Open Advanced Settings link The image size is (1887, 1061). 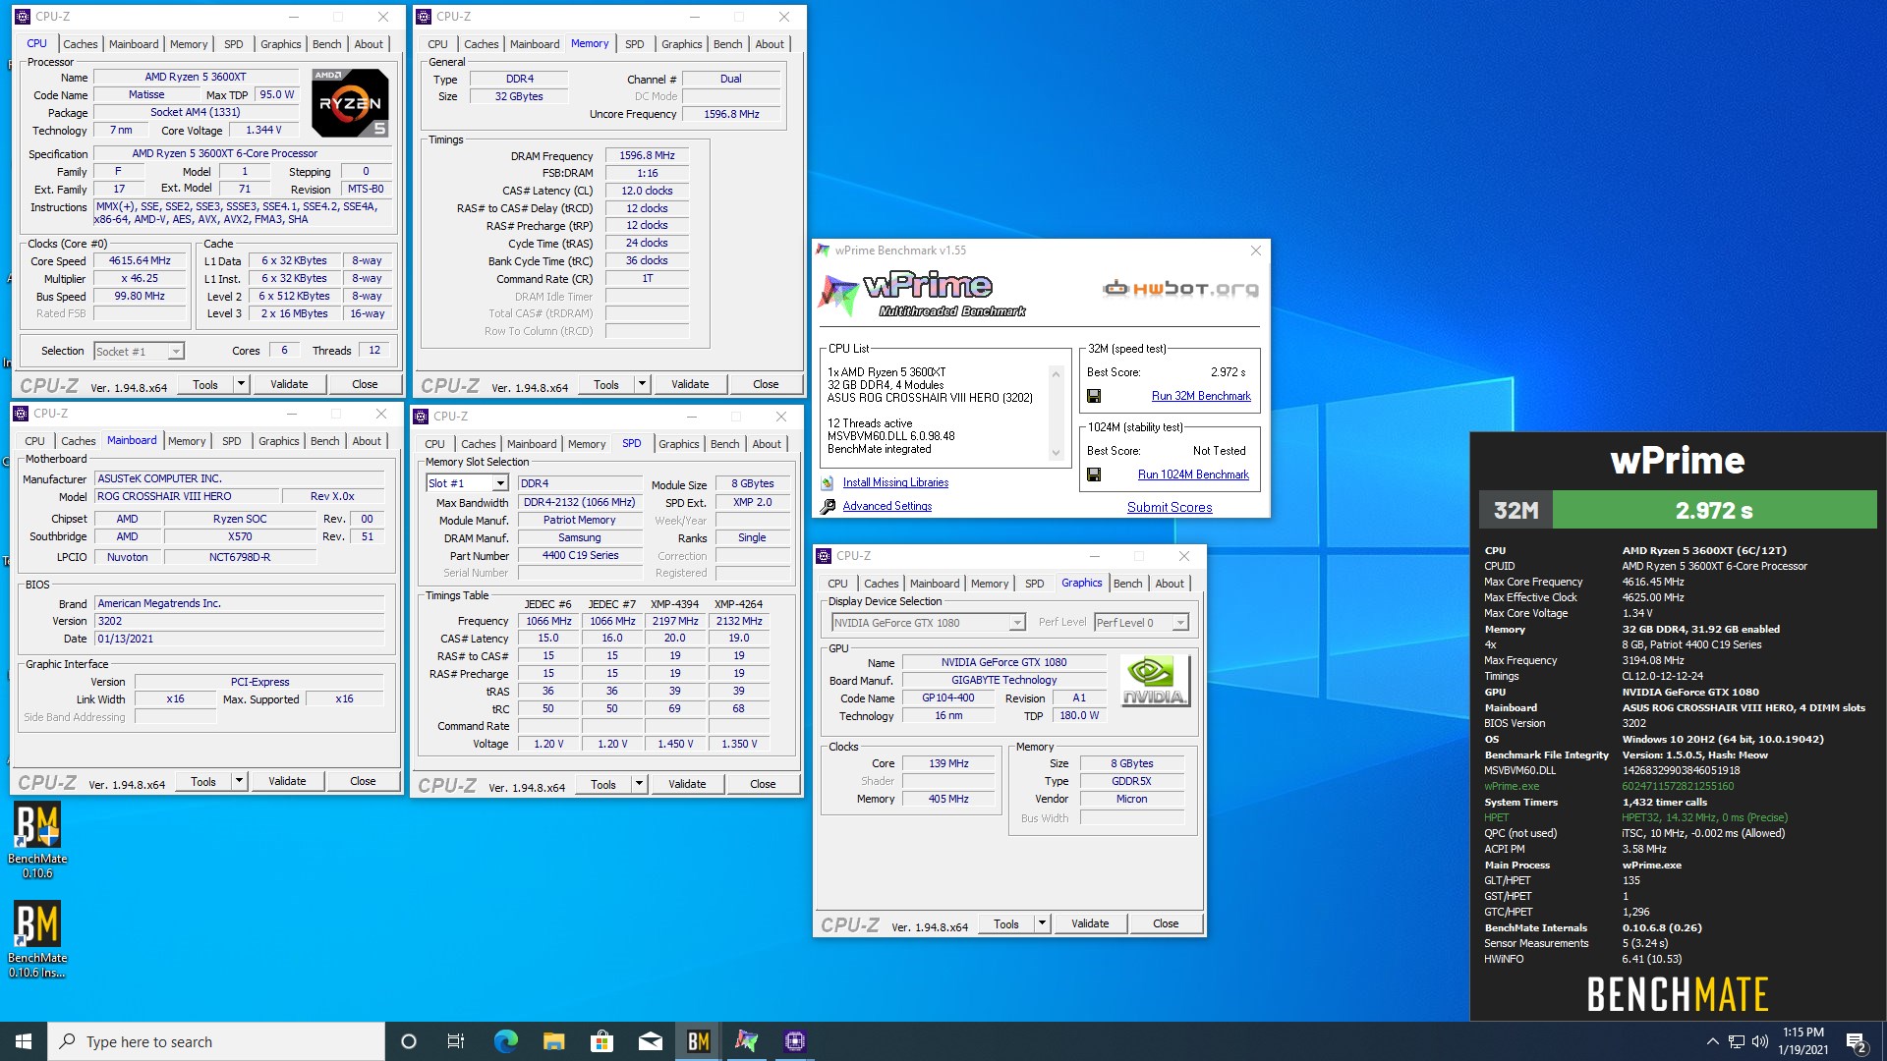click(887, 506)
